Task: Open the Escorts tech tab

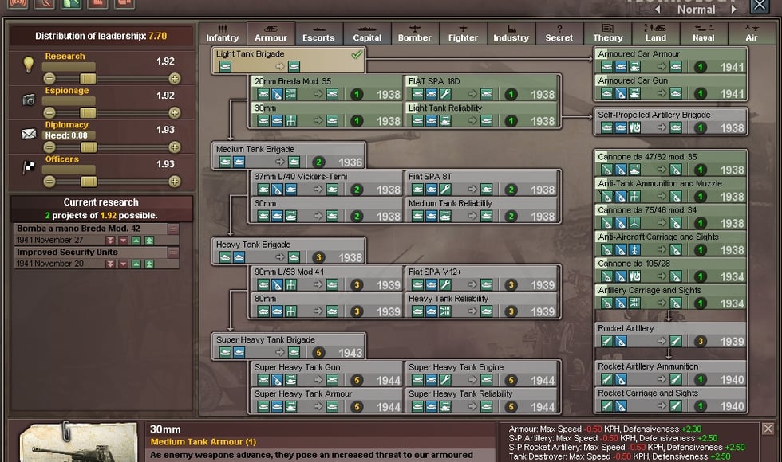Action: tap(318, 33)
